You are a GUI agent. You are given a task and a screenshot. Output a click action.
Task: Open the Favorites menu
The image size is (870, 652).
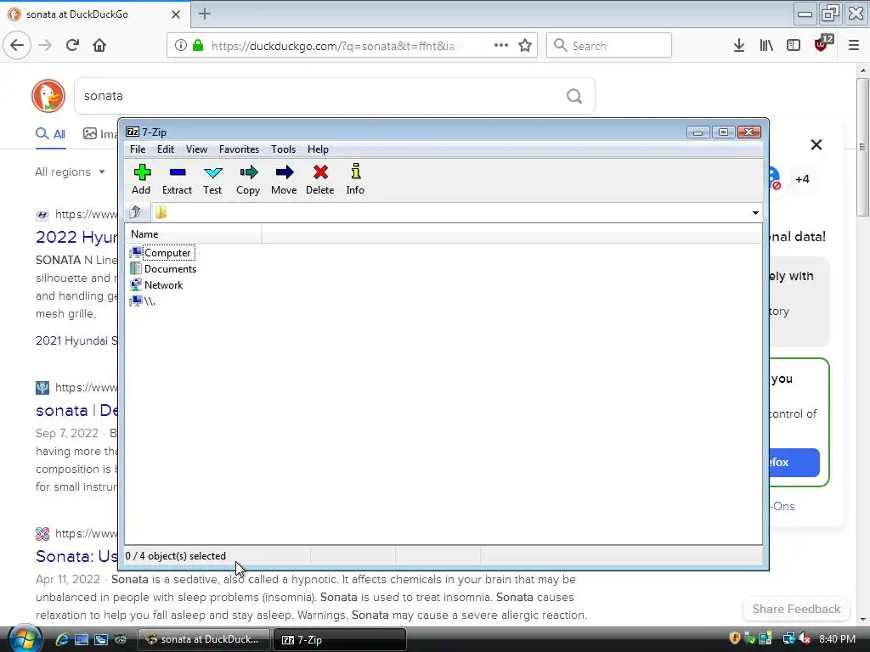pyautogui.click(x=239, y=149)
